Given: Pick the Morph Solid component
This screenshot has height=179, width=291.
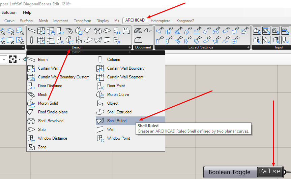Looking at the screenshot, I should point(48,103).
